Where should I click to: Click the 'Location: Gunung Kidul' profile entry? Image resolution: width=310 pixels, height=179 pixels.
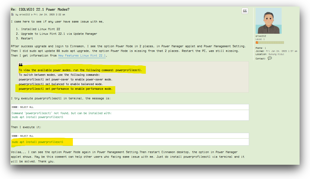coord(270,54)
